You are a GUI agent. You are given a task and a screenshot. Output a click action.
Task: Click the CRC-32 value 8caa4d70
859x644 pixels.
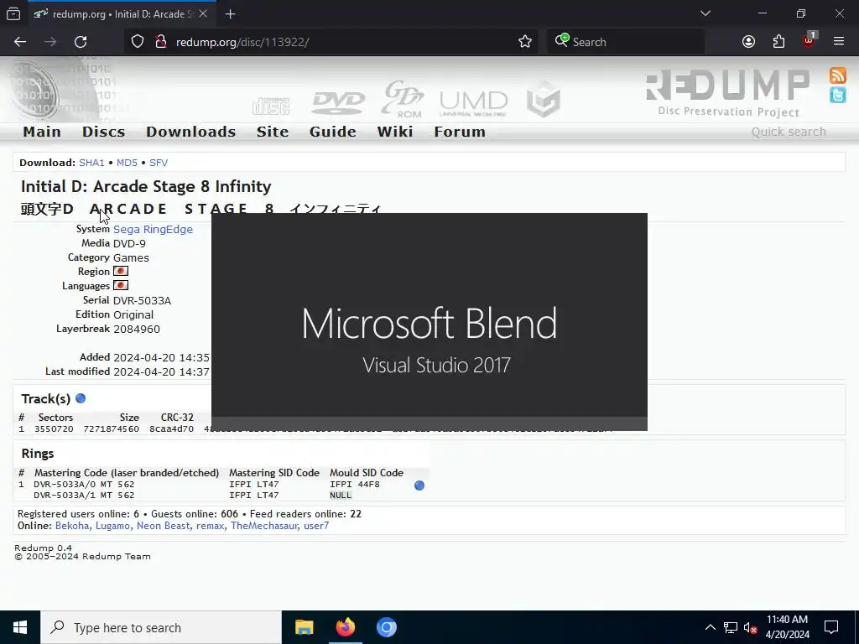(x=171, y=428)
